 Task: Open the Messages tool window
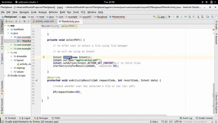[41, 118]
